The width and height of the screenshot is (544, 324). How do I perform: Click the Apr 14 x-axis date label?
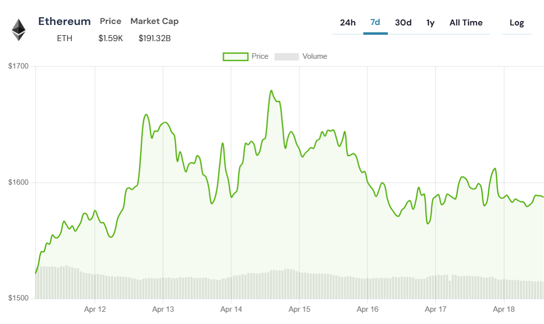tap(231, 309)
